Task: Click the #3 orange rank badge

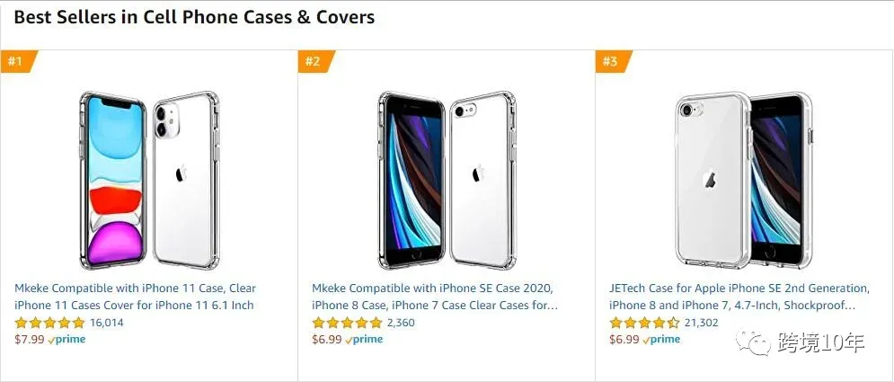Action: [613, 62]
